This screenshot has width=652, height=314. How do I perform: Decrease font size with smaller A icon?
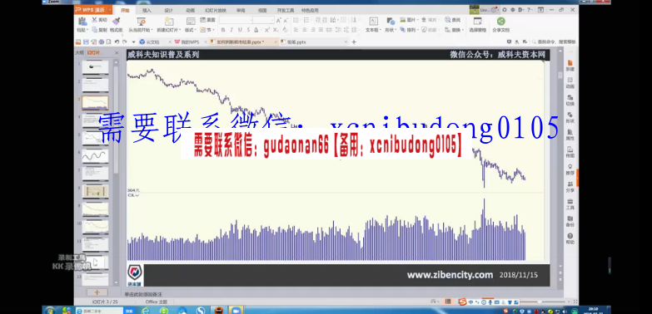(x=286, y=20)
